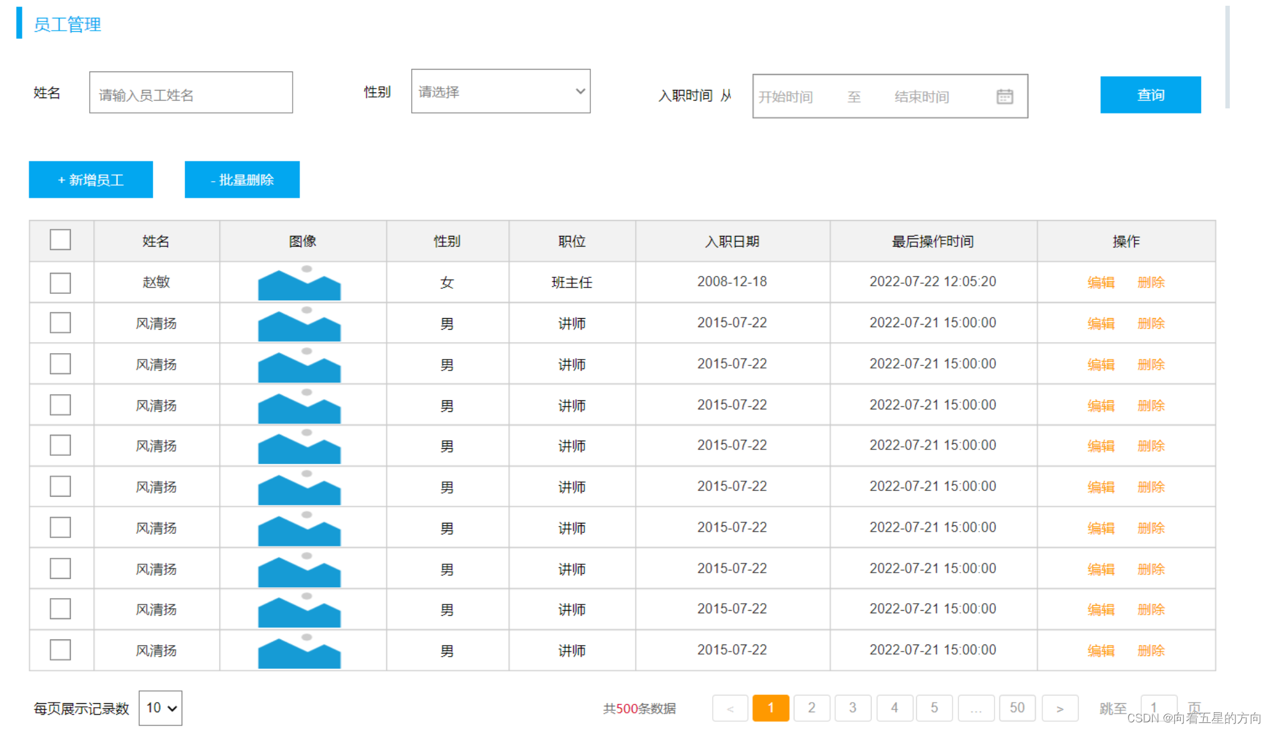Click the 批量删除 button
Viewport: 1270px width, 730px height.
242,180
